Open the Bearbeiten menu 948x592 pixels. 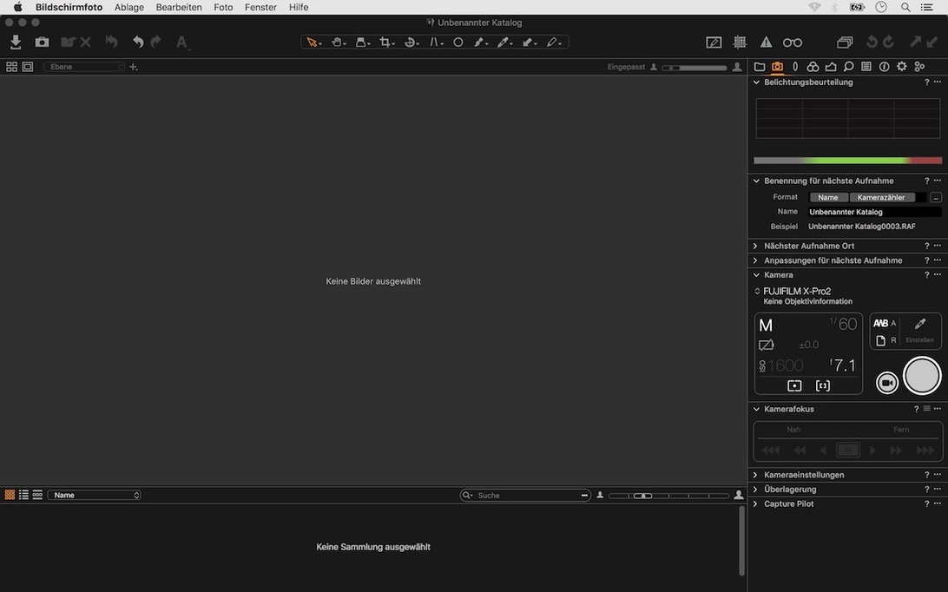179,7
